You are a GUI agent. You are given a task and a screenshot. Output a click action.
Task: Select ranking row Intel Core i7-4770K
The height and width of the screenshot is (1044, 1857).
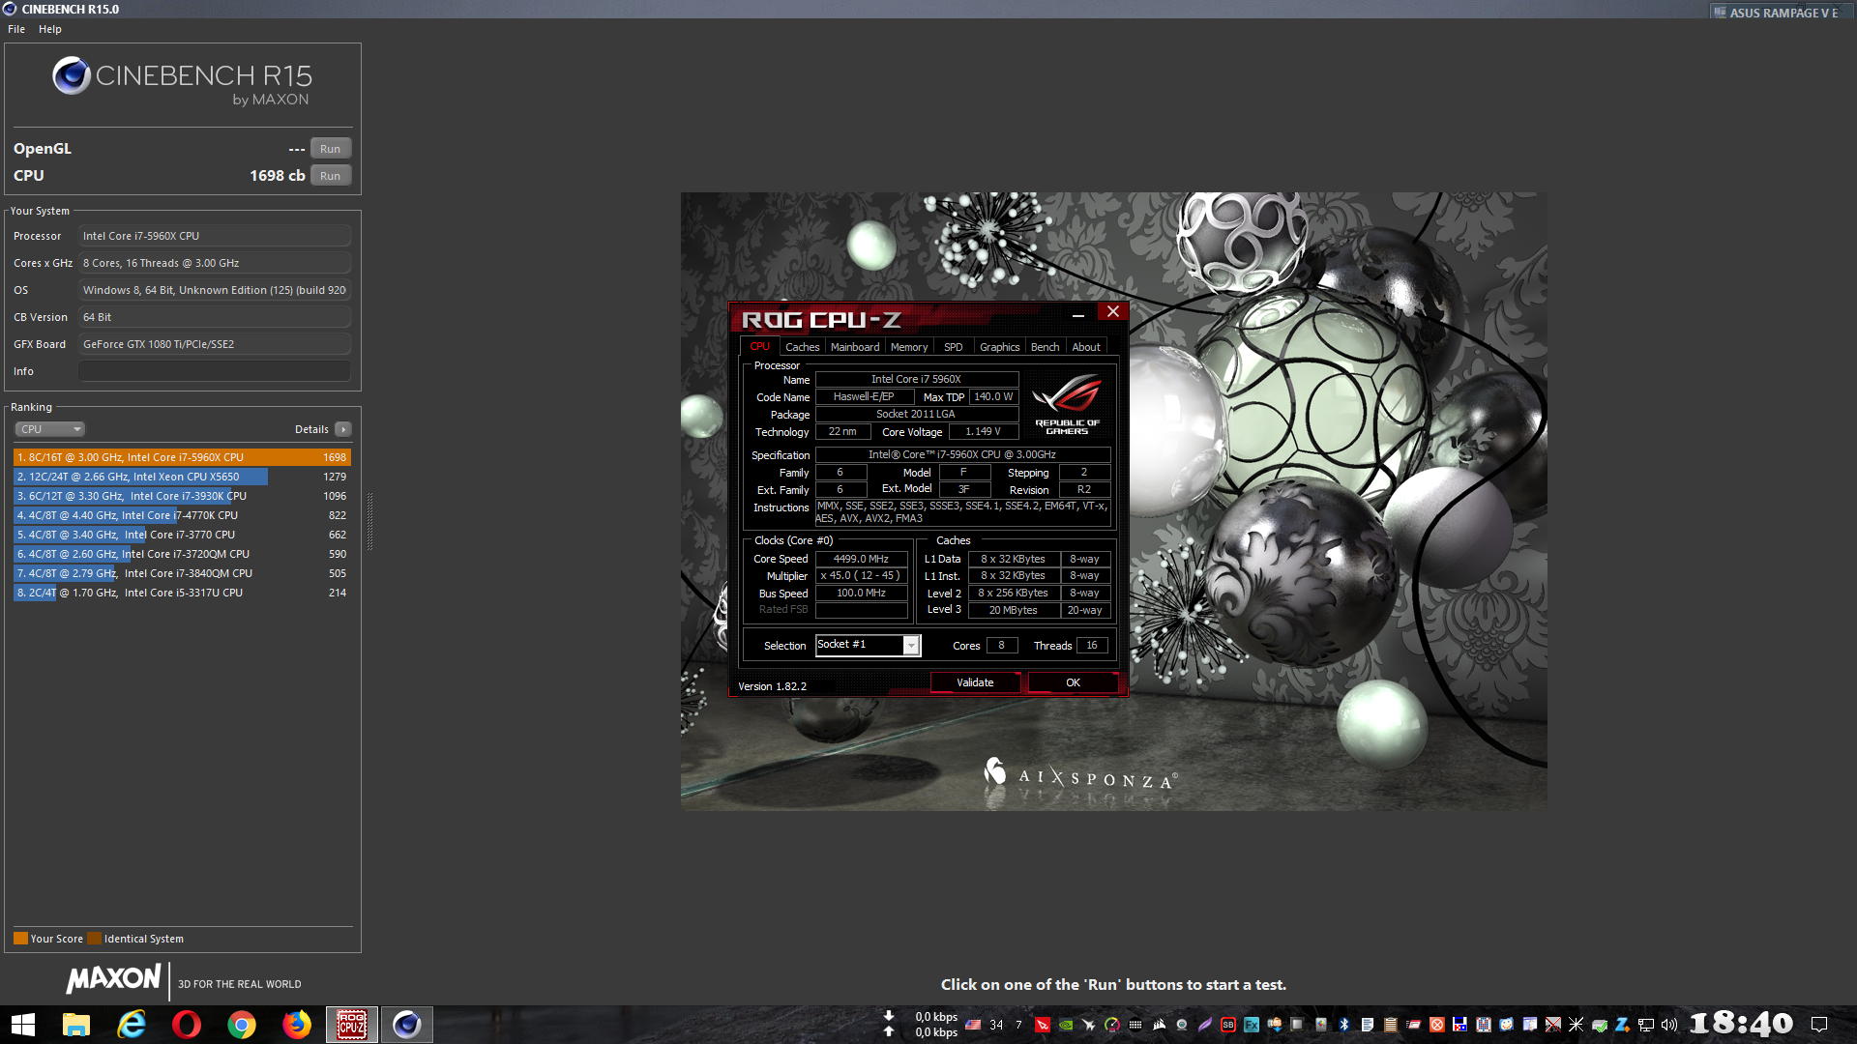[182, 515]
